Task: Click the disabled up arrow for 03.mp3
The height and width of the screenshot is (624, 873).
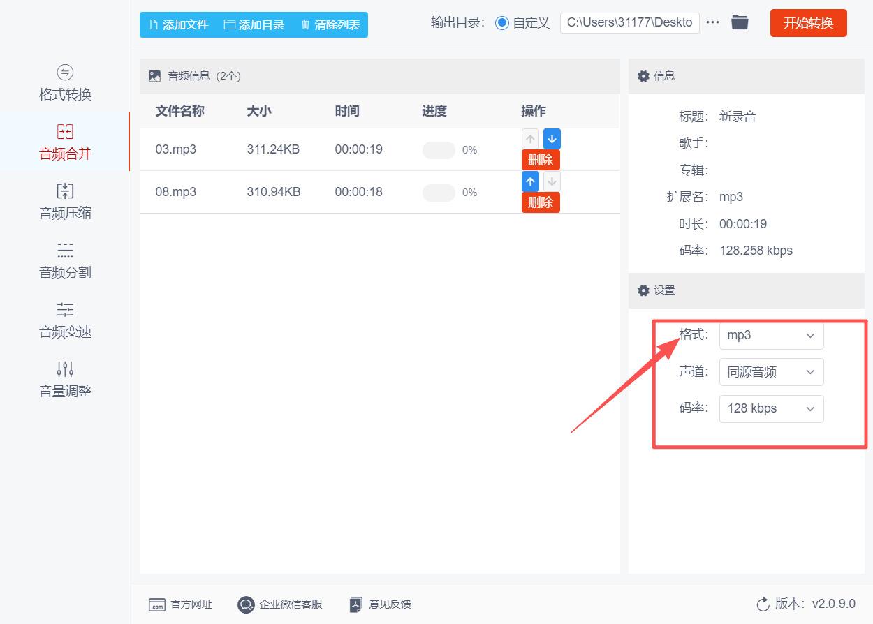Action: coord(531,139)
